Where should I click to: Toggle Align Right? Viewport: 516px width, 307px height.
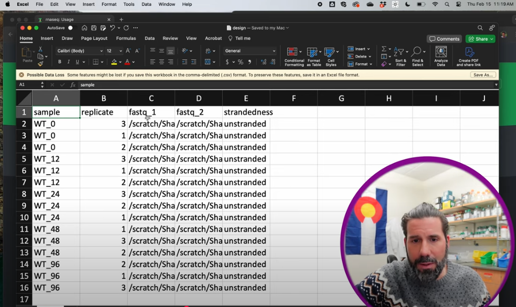(170, 62)
